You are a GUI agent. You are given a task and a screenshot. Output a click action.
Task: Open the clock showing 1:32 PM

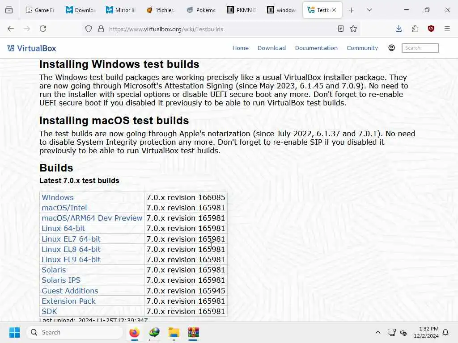click(426, 332)
